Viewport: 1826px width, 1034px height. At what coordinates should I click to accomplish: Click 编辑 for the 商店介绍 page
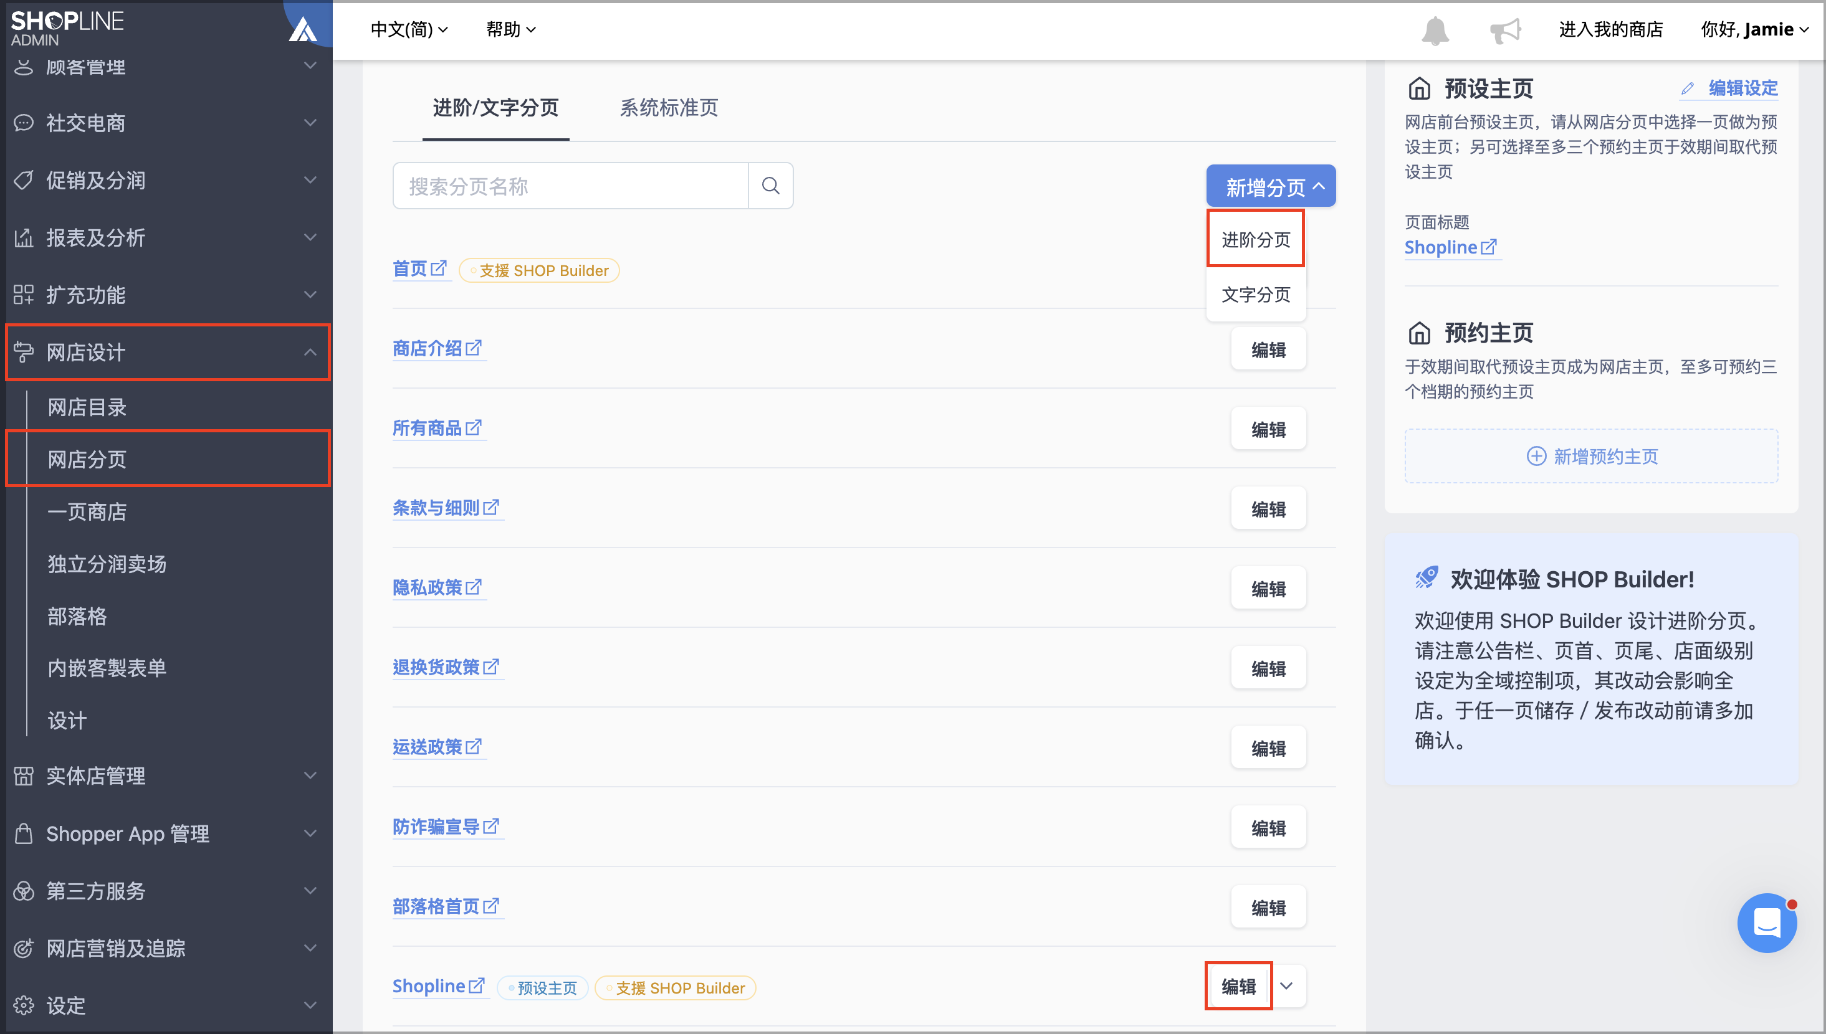point(1268,349)
